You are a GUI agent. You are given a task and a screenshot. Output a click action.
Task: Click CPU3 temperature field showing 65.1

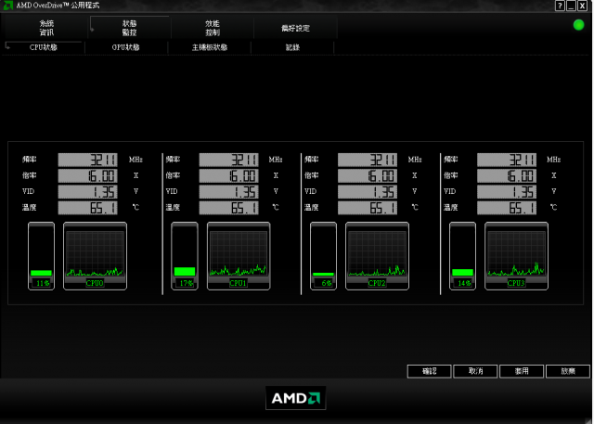(x=507, y=208)
